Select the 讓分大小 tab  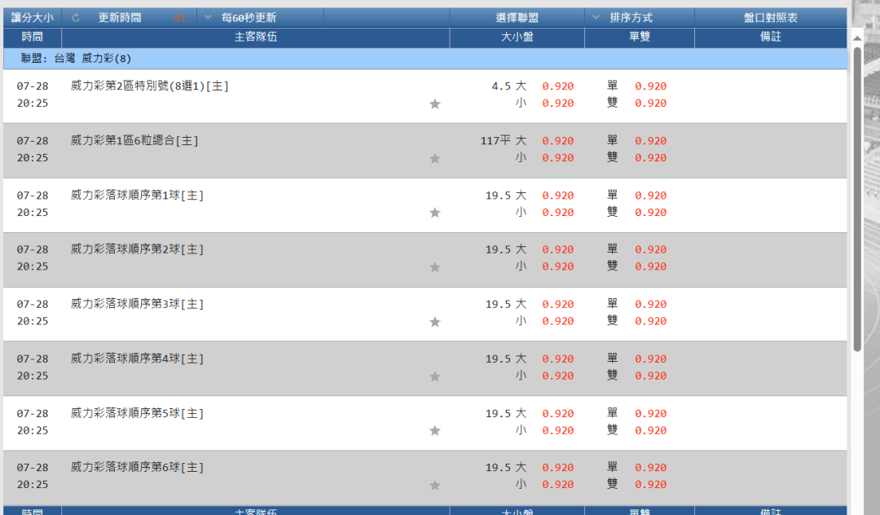pyautogui.click(x=33, y=18)
